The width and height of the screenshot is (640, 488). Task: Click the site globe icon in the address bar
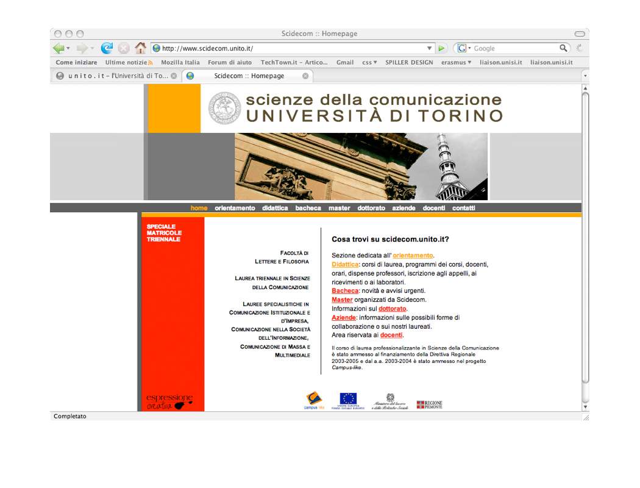click(x=156, y=48)
